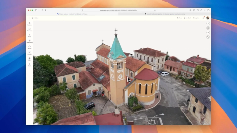Image resolution: width=237 pixels, height=133 pixels.
Task: Open the help question mark button
Action: point(208,23)
